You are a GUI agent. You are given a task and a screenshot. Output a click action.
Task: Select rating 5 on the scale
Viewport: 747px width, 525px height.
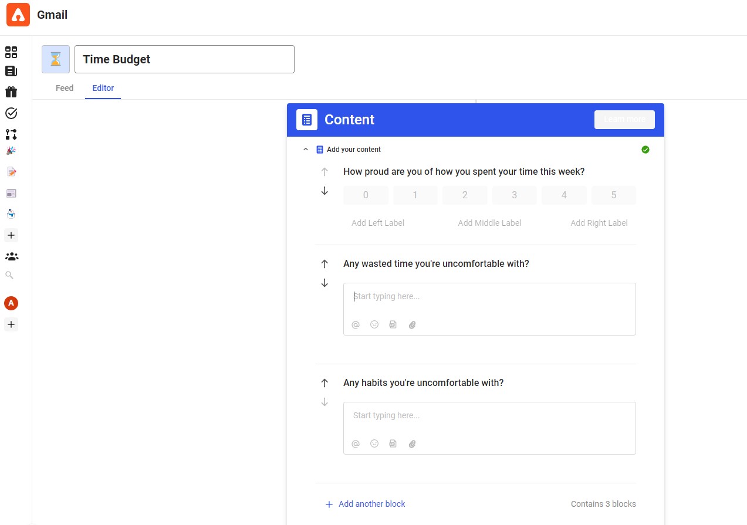pos(613,195)
